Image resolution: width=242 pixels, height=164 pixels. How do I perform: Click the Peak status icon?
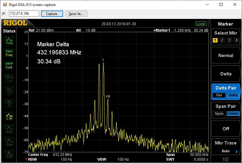coord(9,41)
